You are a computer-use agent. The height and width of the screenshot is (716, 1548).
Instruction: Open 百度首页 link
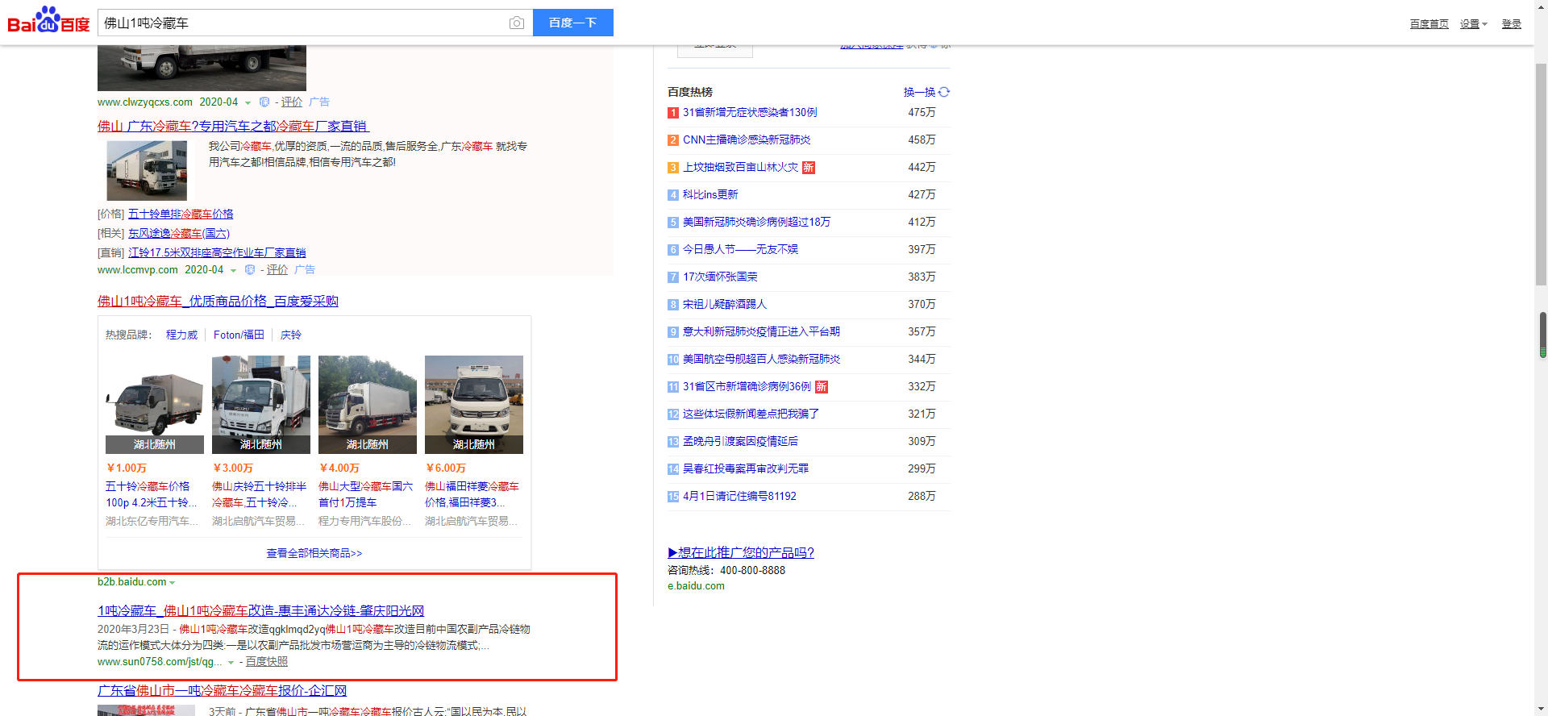(1429, 24)
